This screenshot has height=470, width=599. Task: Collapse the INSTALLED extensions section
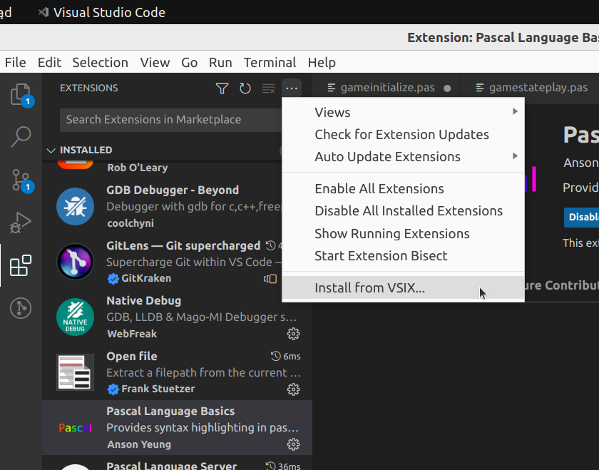coord(51,150)
